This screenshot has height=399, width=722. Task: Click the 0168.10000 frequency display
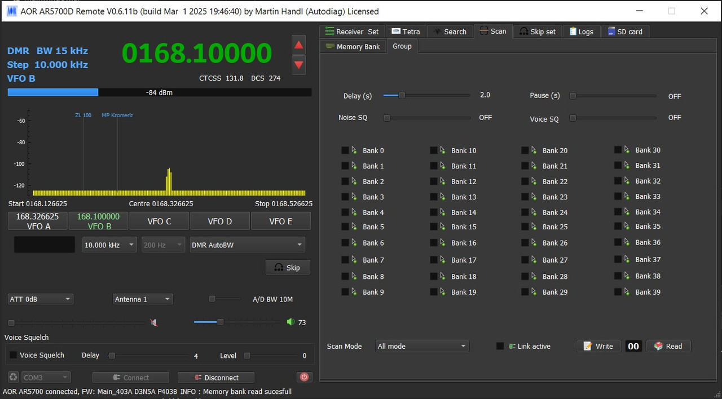pyautogui.click(x=197, y=53)
